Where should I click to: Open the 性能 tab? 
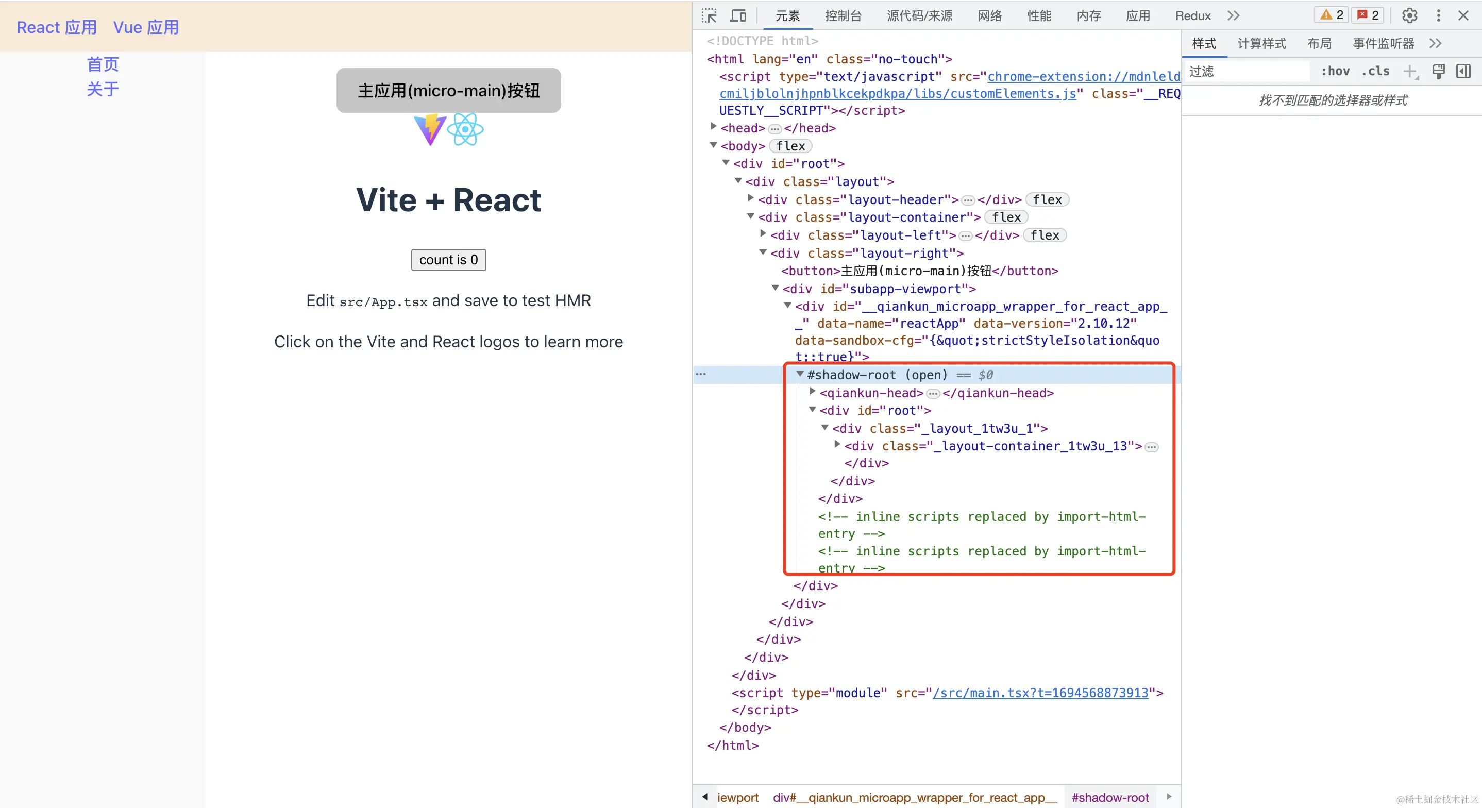point(1039,15)
